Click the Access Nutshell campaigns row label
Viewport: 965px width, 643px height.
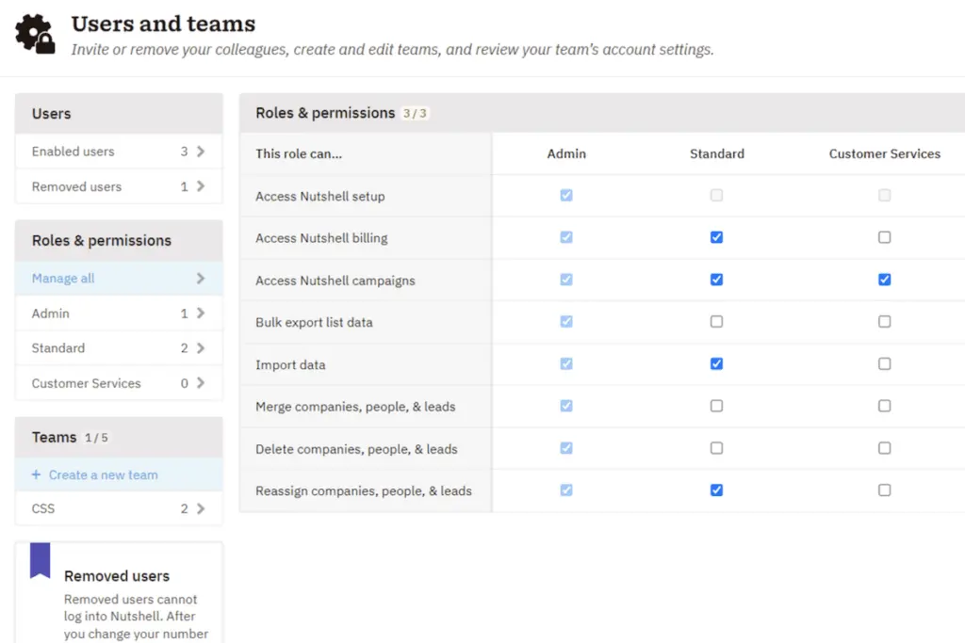[335, 281]
